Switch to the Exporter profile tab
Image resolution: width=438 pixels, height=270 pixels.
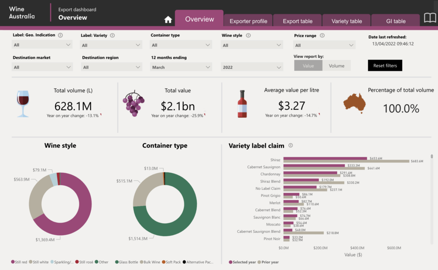coord(248,21)
